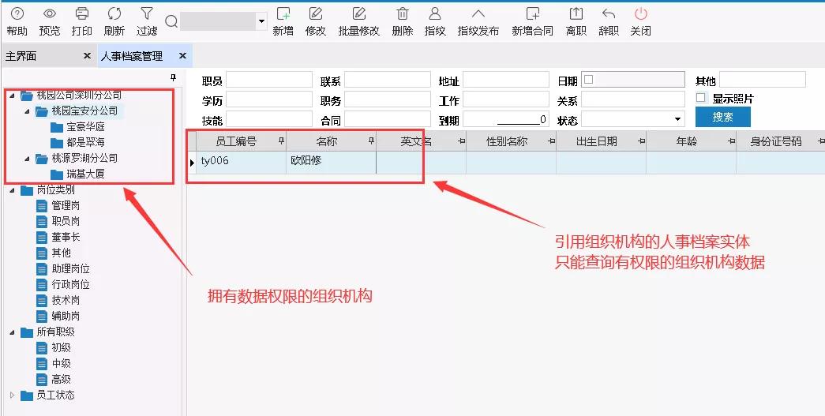Select the 技术岗 item

(66, 300)
